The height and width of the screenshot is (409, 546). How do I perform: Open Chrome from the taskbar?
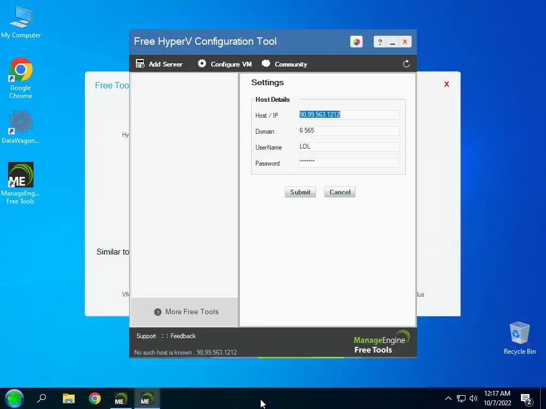point(94,398)
